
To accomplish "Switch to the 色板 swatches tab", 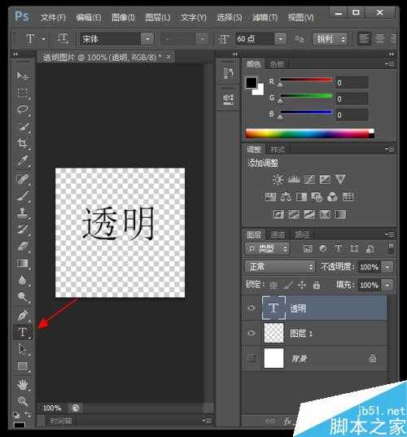I will [x=277, y=64].
